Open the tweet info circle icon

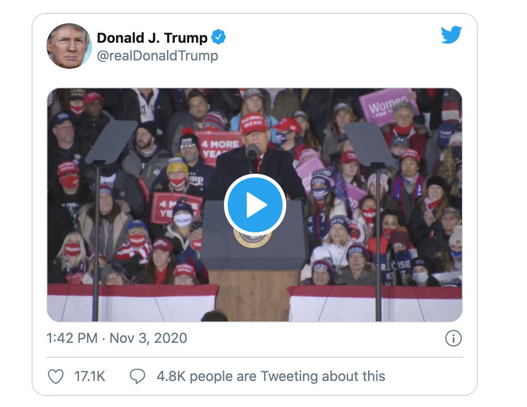point(454,339)
